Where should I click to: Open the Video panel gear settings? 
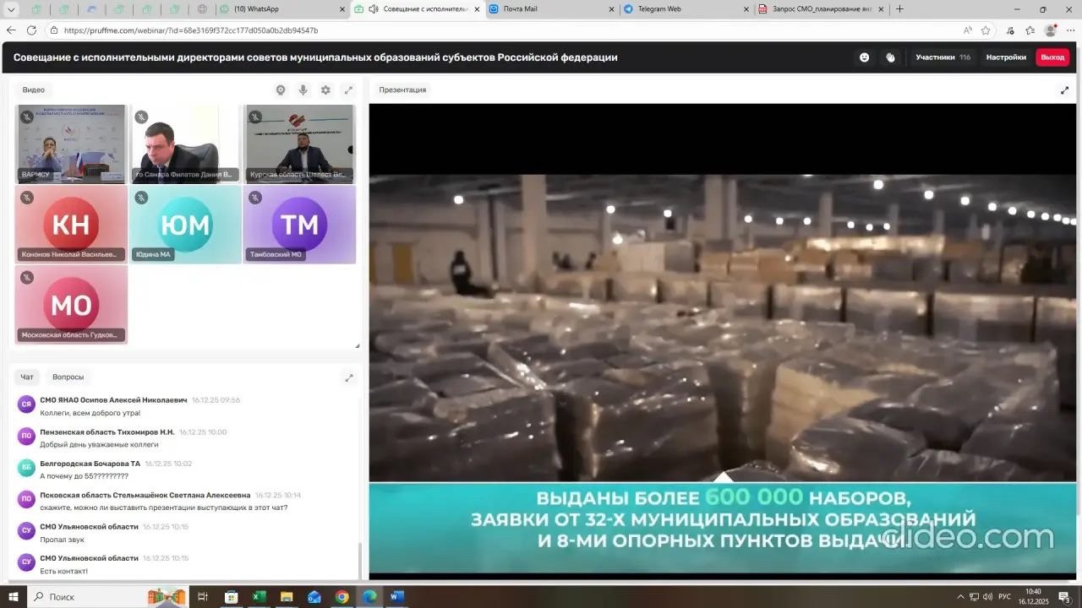point(325,90)
